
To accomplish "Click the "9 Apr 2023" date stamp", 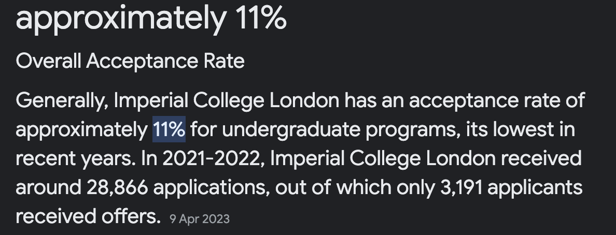I will click(x=199, y=219).
